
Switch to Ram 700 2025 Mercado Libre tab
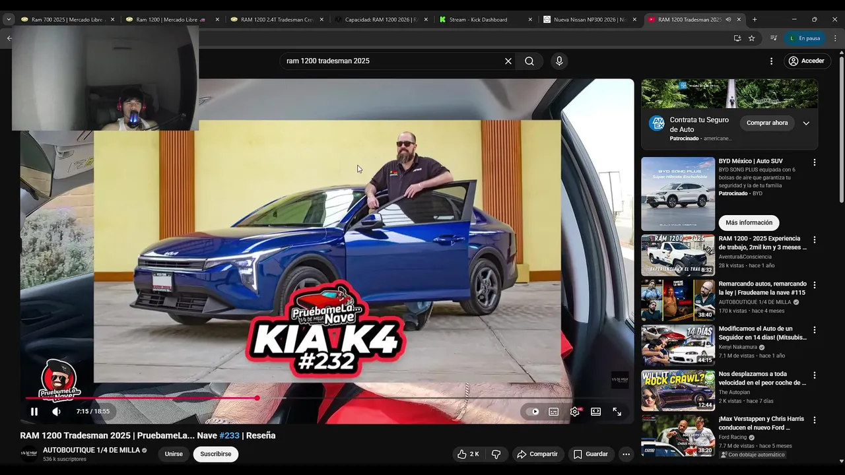pyautogui.click(x=67, y=20)
